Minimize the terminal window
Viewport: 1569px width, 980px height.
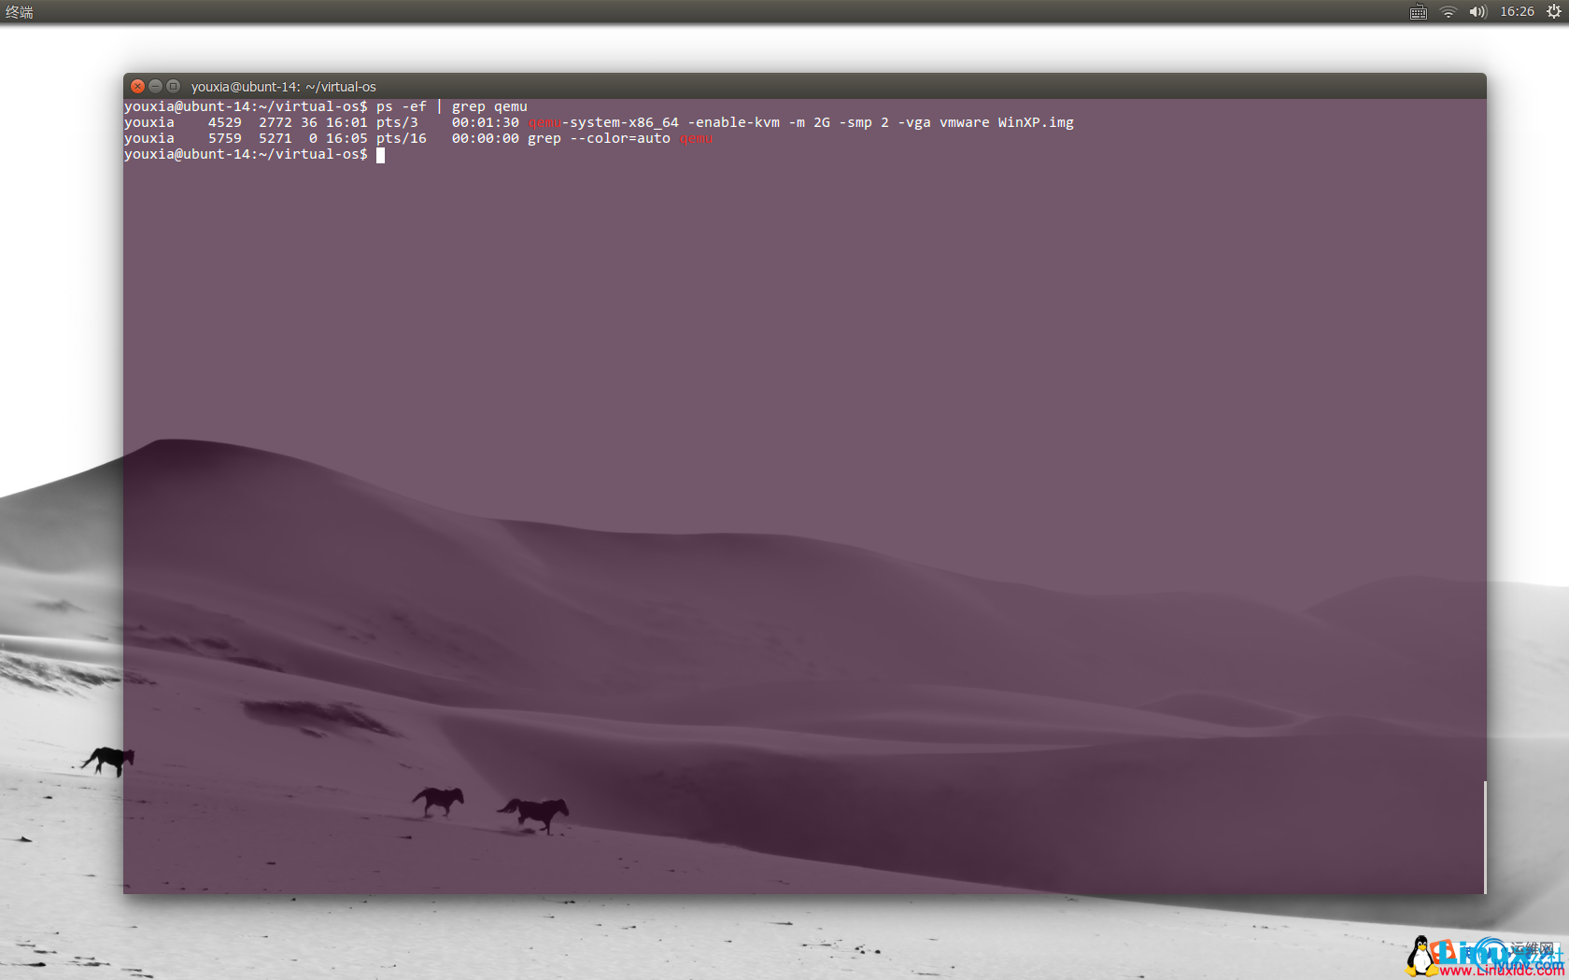click(x=155, y=86)
